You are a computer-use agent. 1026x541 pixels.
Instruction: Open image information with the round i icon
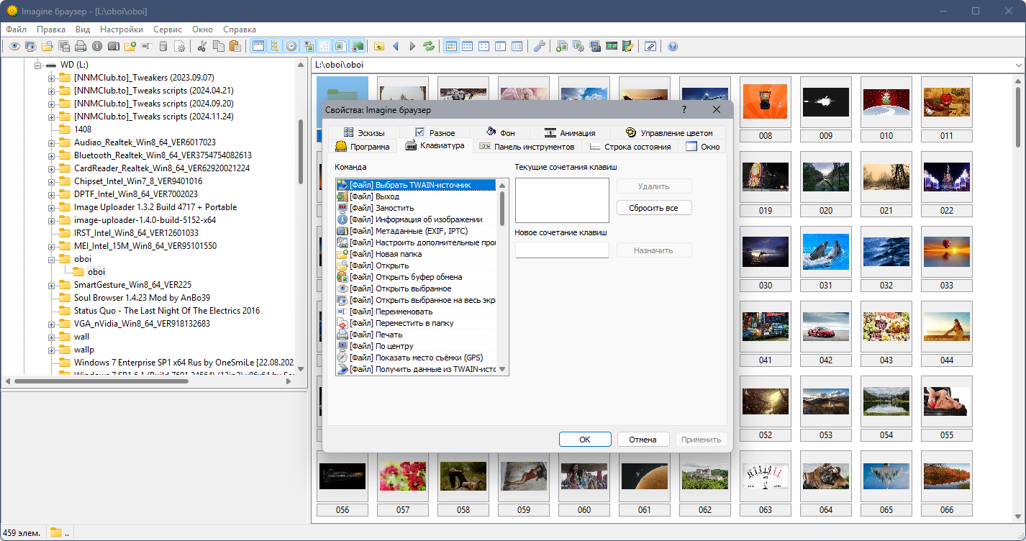click(96, 47)
